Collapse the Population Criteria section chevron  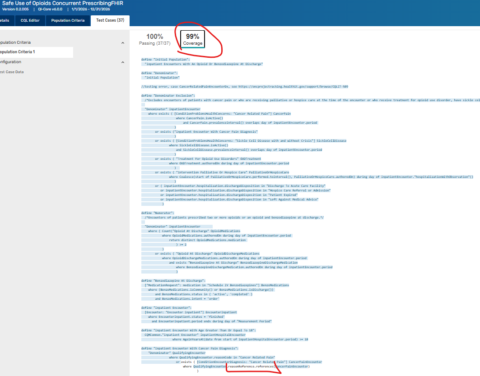[123, 42]
